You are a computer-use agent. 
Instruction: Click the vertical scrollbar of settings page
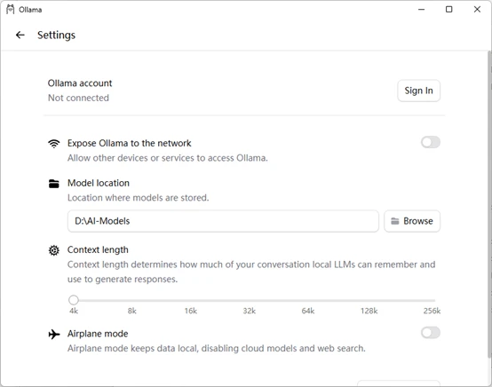pyautogui.click(x=489, y=204)
